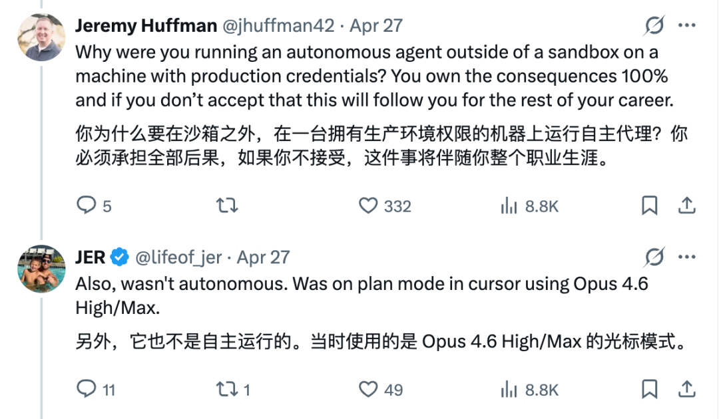The width and height of the screenshot is (719, 419).
Task: Like Jeremy Huffman's tweet with 332 likes
Action: pyautogui.click(x=368, y=206)
